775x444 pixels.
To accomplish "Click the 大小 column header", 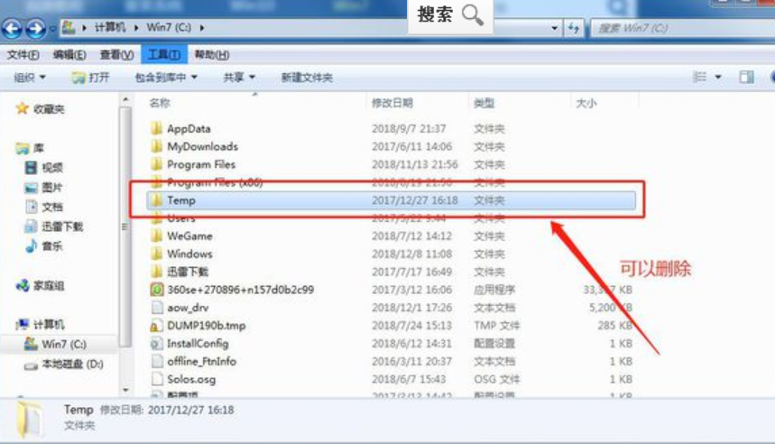I will click(586, 103).
